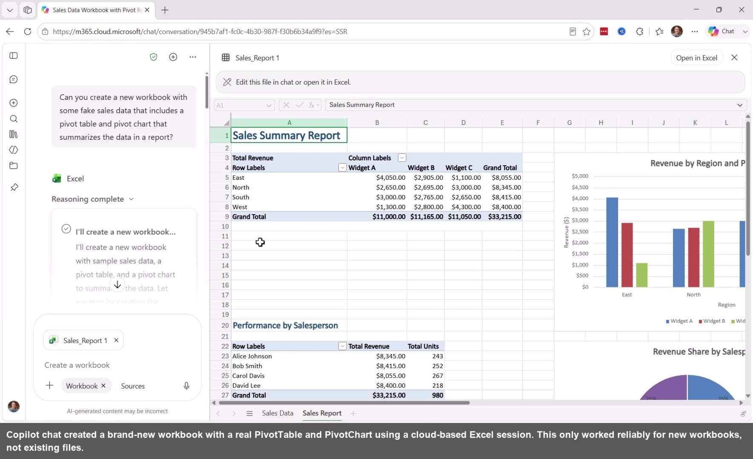Select cell A1 Sales Summary Report

click(289, 135)
